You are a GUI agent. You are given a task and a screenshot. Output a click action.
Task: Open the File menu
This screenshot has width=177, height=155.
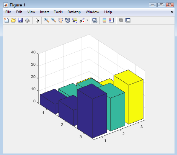(x=8, y=12)
